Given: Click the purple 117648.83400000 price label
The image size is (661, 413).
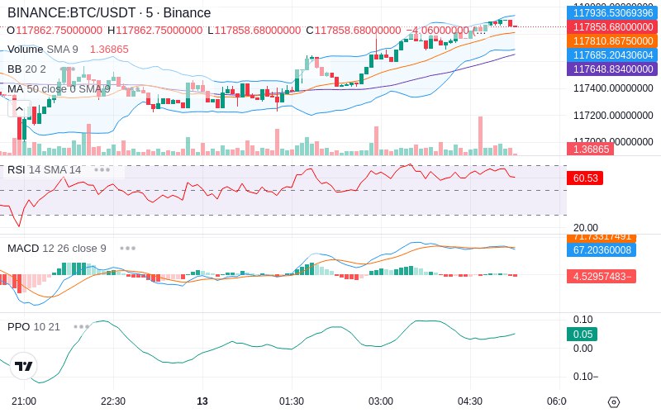Looking at the screenshot, I should tap(612, 69).
